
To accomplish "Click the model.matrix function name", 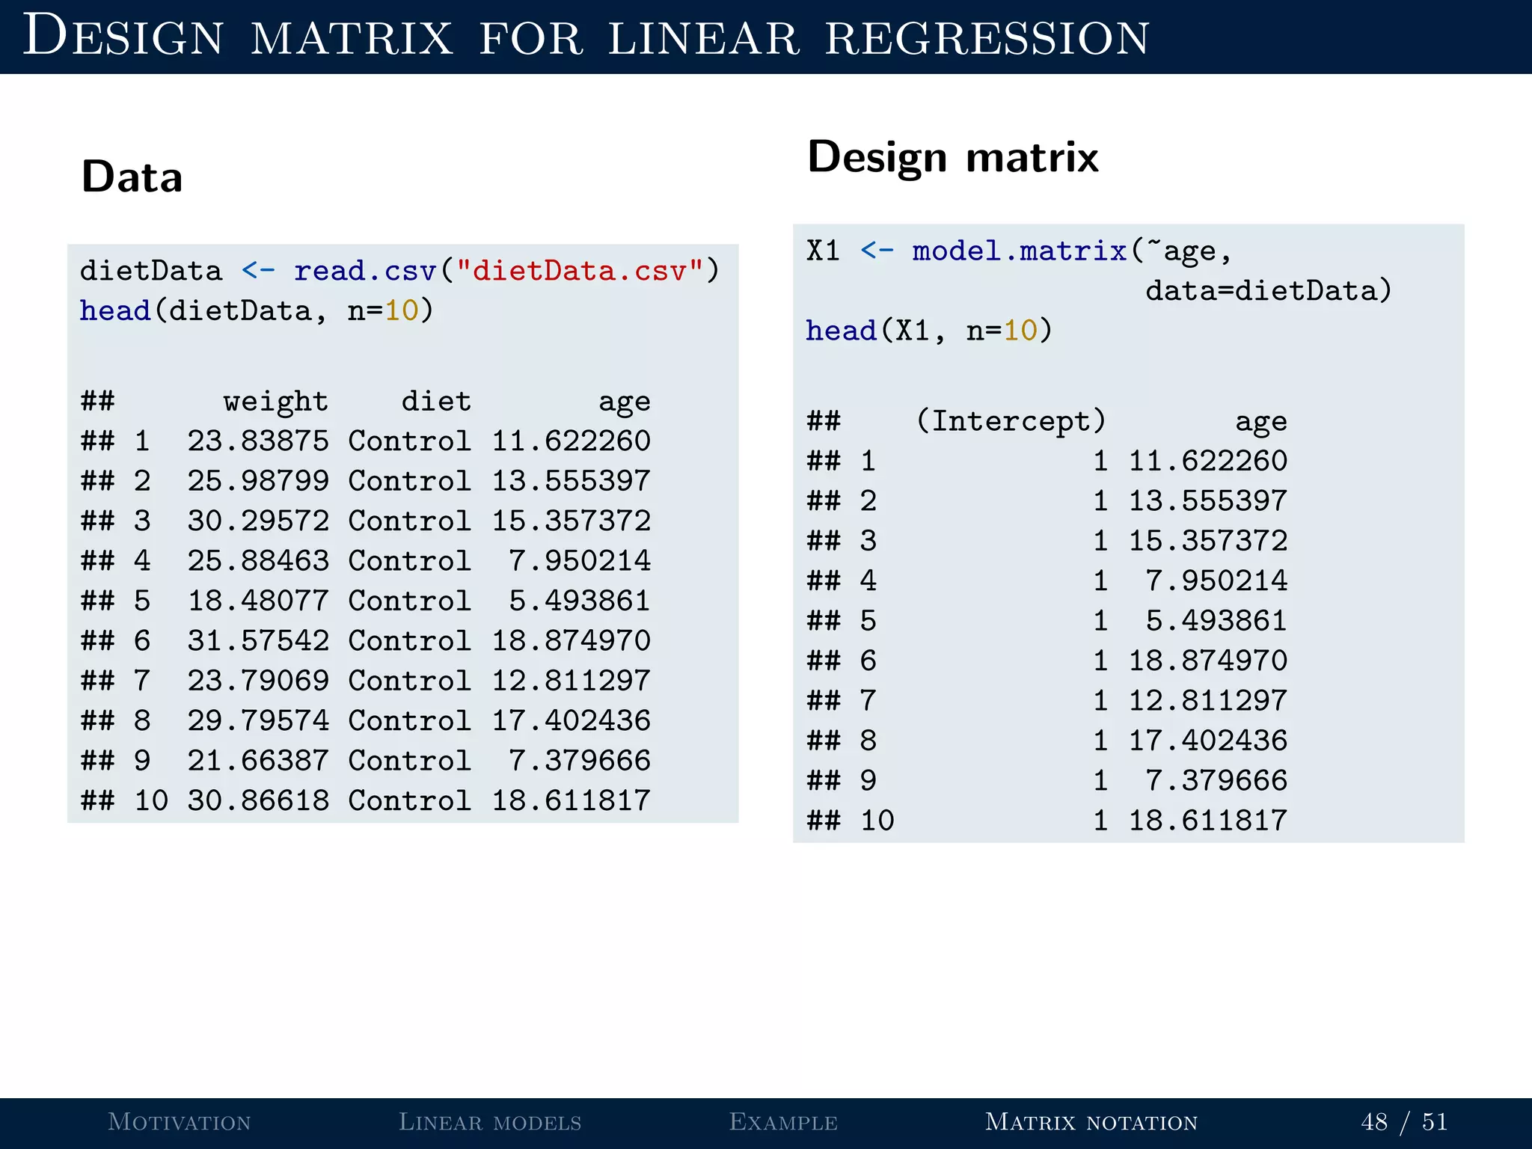I will coord(1020,251).
